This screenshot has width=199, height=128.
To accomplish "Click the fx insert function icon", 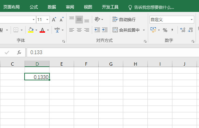I will pyautogui.click(x=19, y=52).
